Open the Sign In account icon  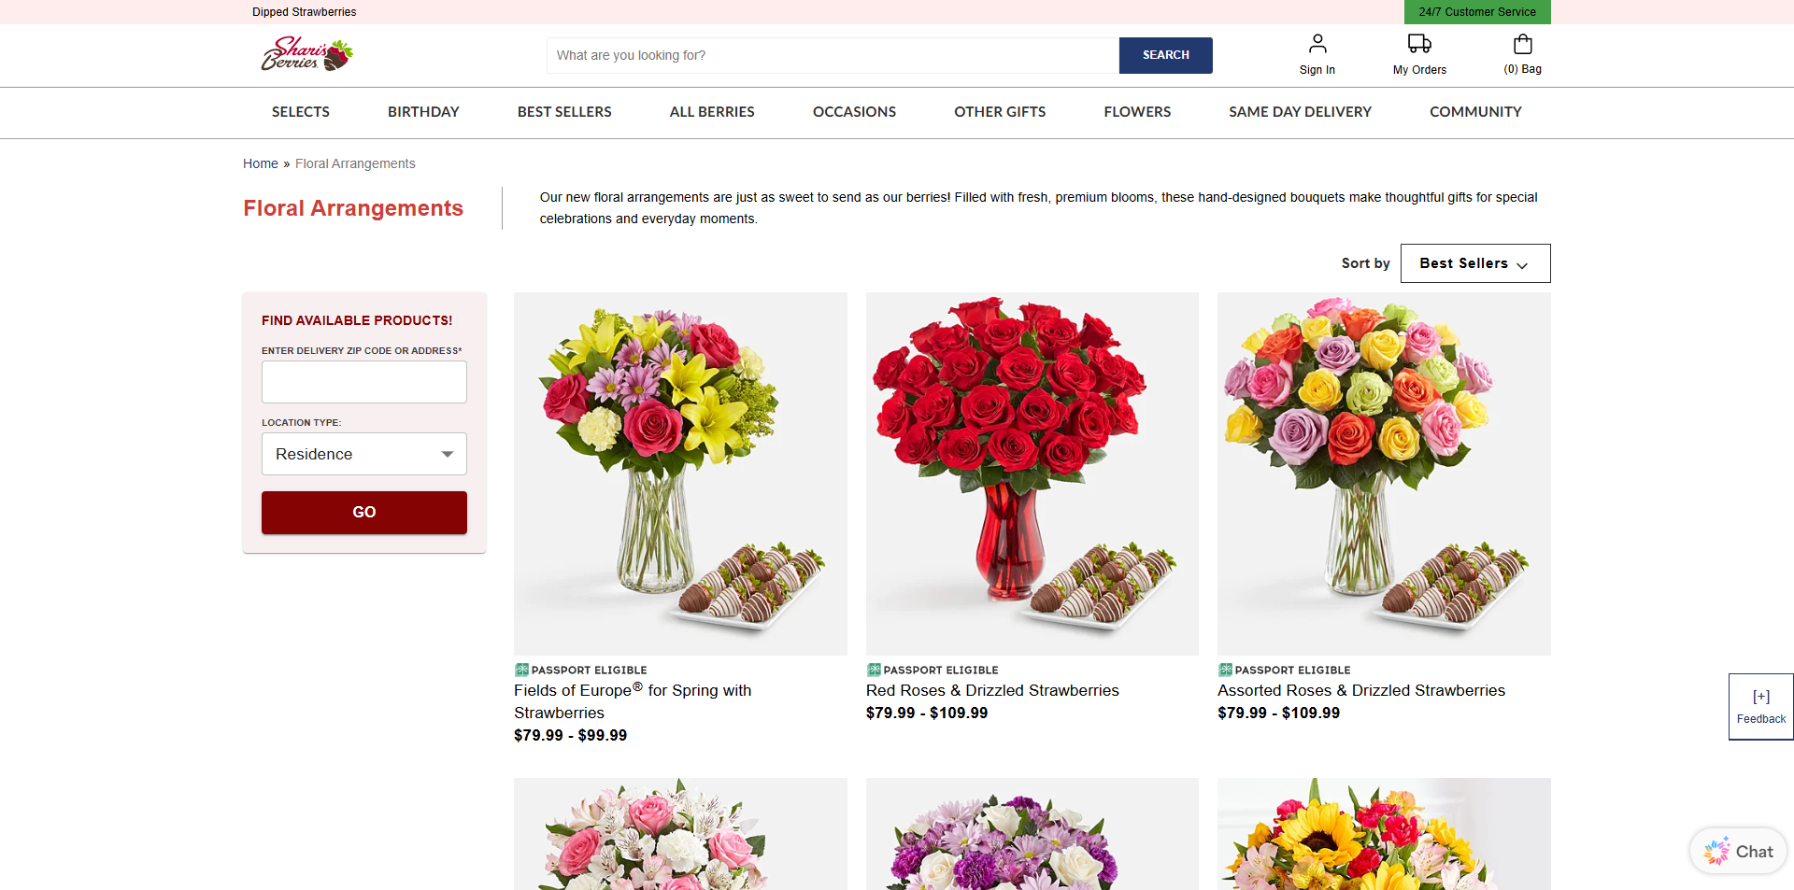point(1317,44)
